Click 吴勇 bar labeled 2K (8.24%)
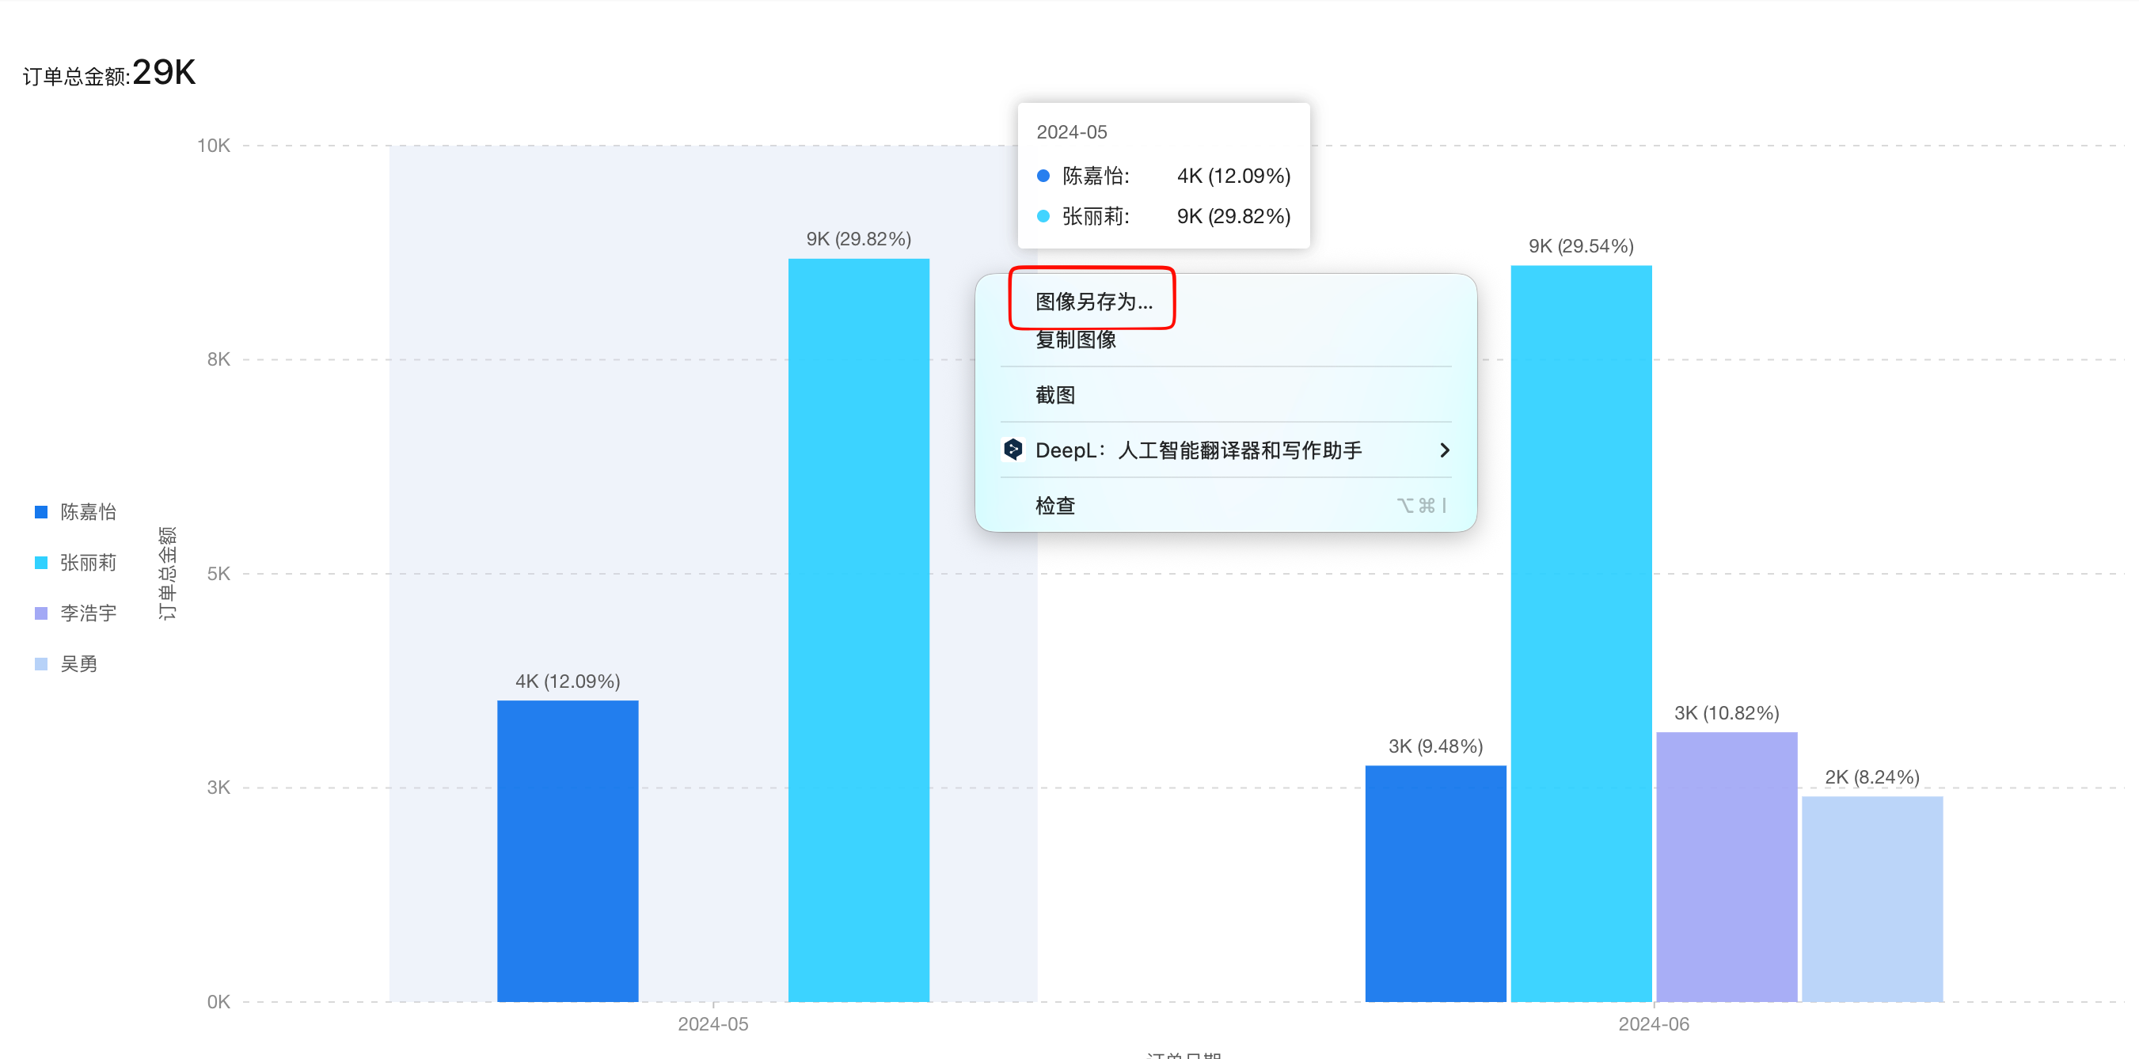This screenshot has height=1059, width=2139. 1871,898
